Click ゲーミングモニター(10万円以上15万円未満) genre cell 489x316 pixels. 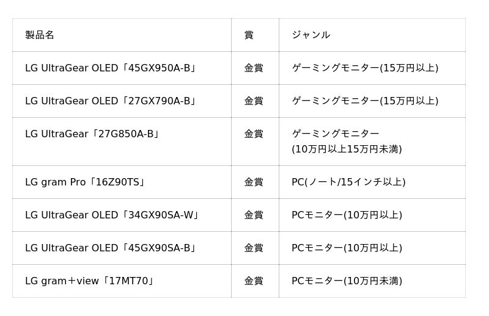coord(347,141)
